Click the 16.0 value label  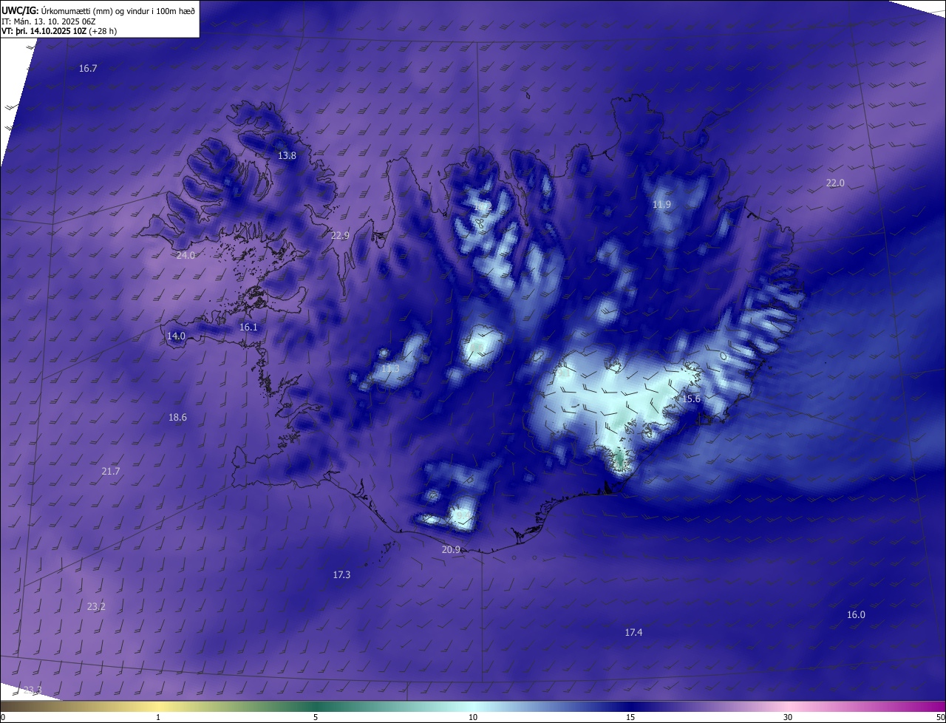pyautogui.click(x=856, y=615)
